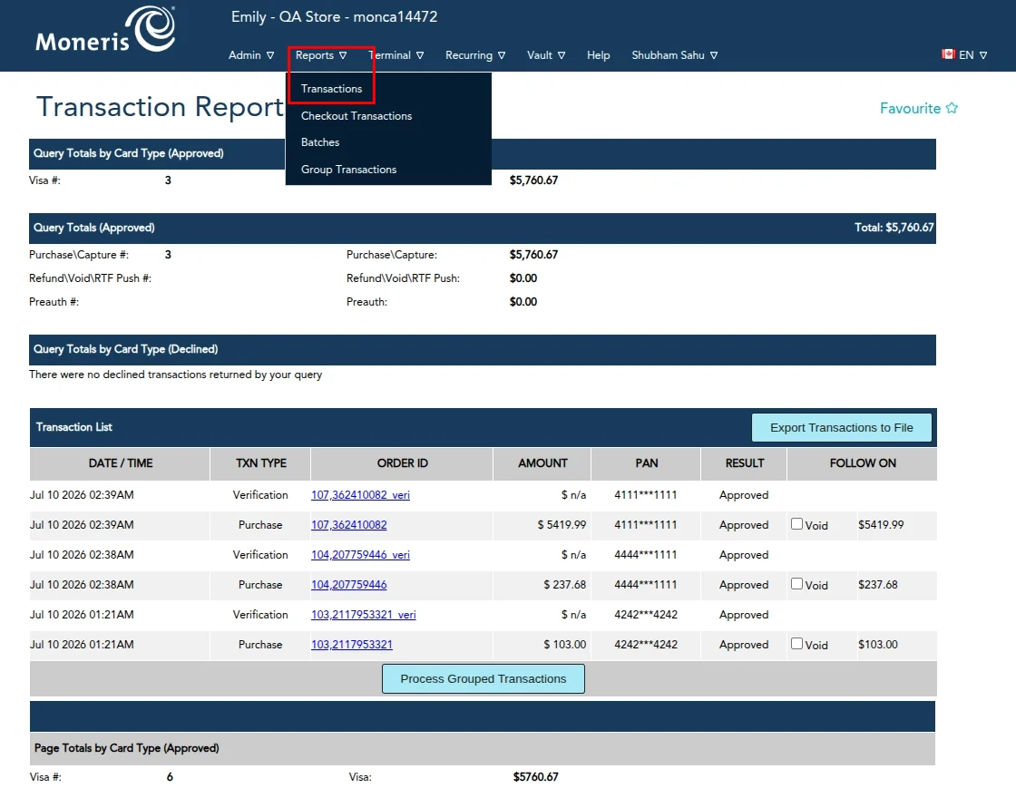Click the Favourite star icon

[x=952, y=108]
